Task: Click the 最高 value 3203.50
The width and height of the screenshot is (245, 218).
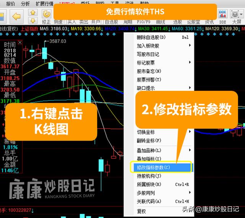Action: coord(10,90)
